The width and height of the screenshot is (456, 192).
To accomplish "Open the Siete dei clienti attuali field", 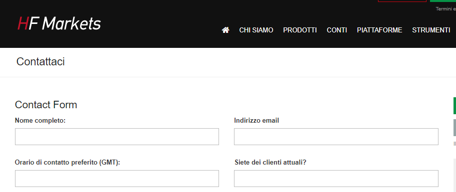I will point(336,179).
